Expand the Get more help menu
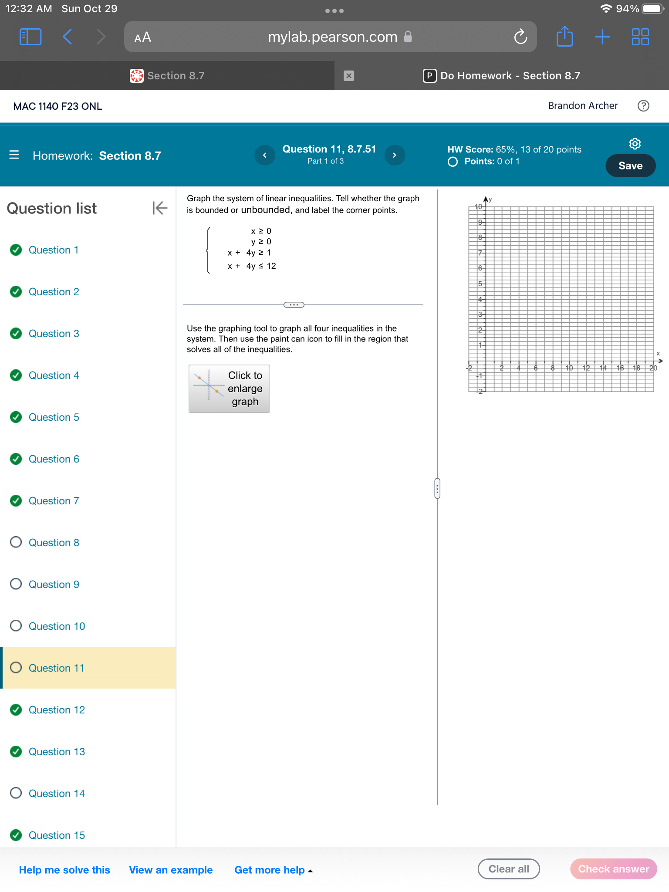The width and height of the screenshot is (669, 892). pyautogui.click(x=274, y=870)
